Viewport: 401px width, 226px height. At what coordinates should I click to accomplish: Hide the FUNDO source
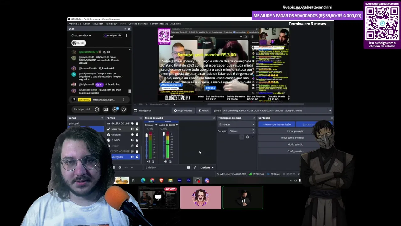132,140
